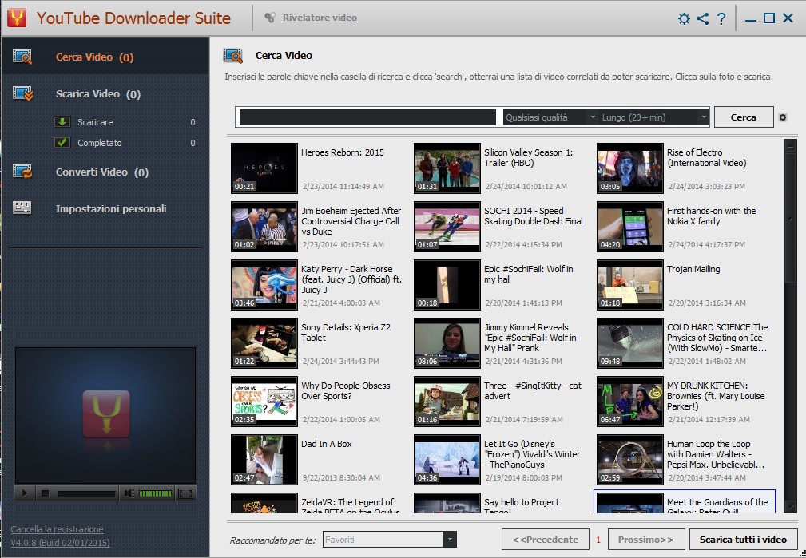Select Trojan Mailing video thumbnail
Screen dimensions: 806x558
tap(630, 285)
